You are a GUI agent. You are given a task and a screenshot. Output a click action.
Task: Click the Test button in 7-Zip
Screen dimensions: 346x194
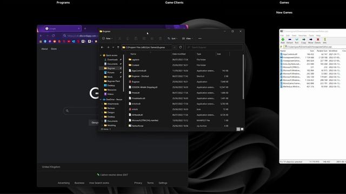pos(297,40)
